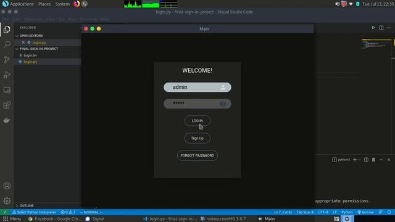
Task: Focus the username field containing admin
Action: coord(197,88)
